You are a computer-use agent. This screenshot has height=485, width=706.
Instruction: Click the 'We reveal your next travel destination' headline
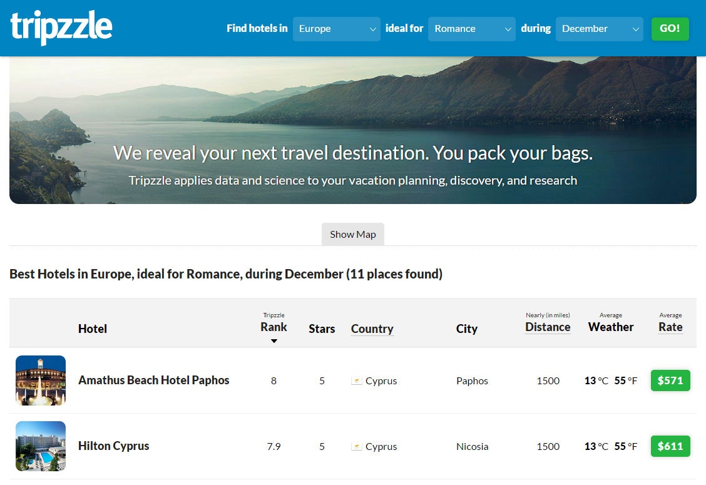pos(352,153)
